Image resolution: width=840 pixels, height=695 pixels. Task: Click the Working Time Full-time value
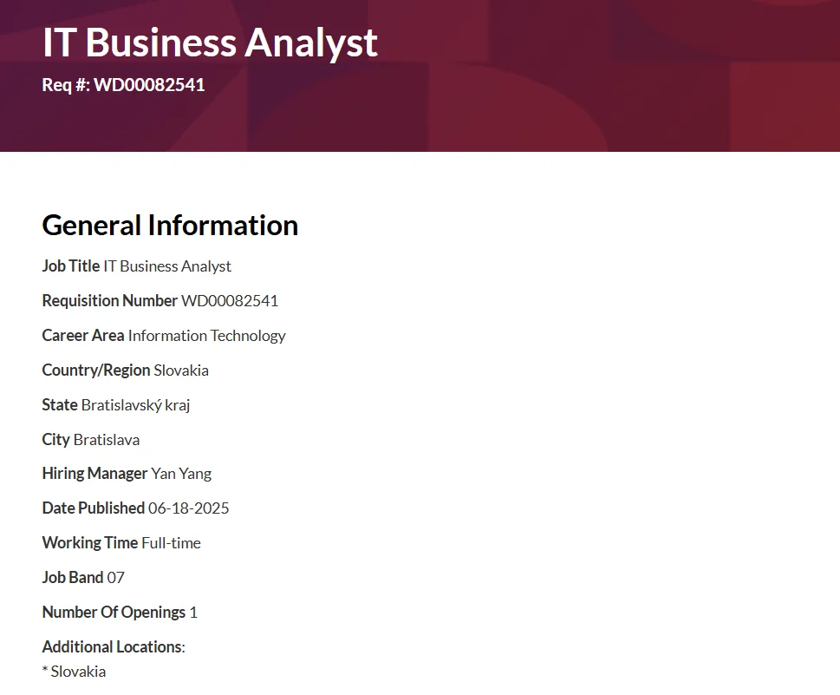tap(171, 542)
